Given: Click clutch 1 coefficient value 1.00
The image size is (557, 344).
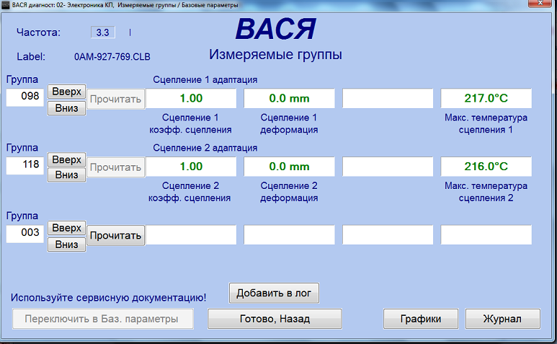Looking at the screenshot, I should pyautogui.click(x=191, y=98).
